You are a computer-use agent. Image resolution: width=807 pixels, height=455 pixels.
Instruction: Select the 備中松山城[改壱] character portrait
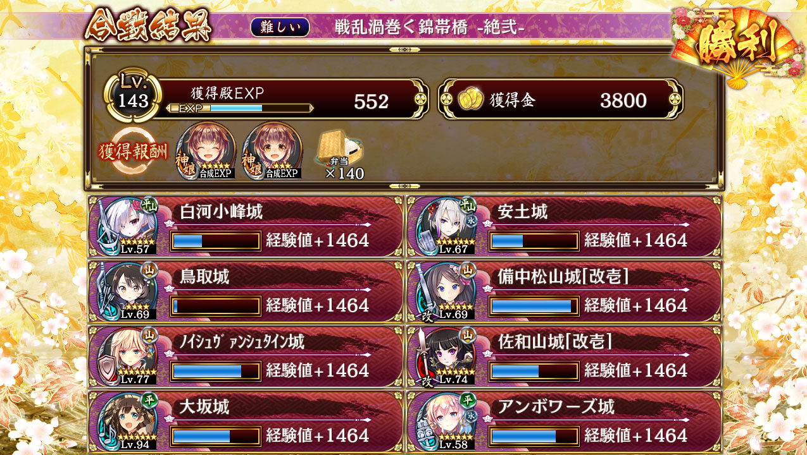tap(446, 291)
